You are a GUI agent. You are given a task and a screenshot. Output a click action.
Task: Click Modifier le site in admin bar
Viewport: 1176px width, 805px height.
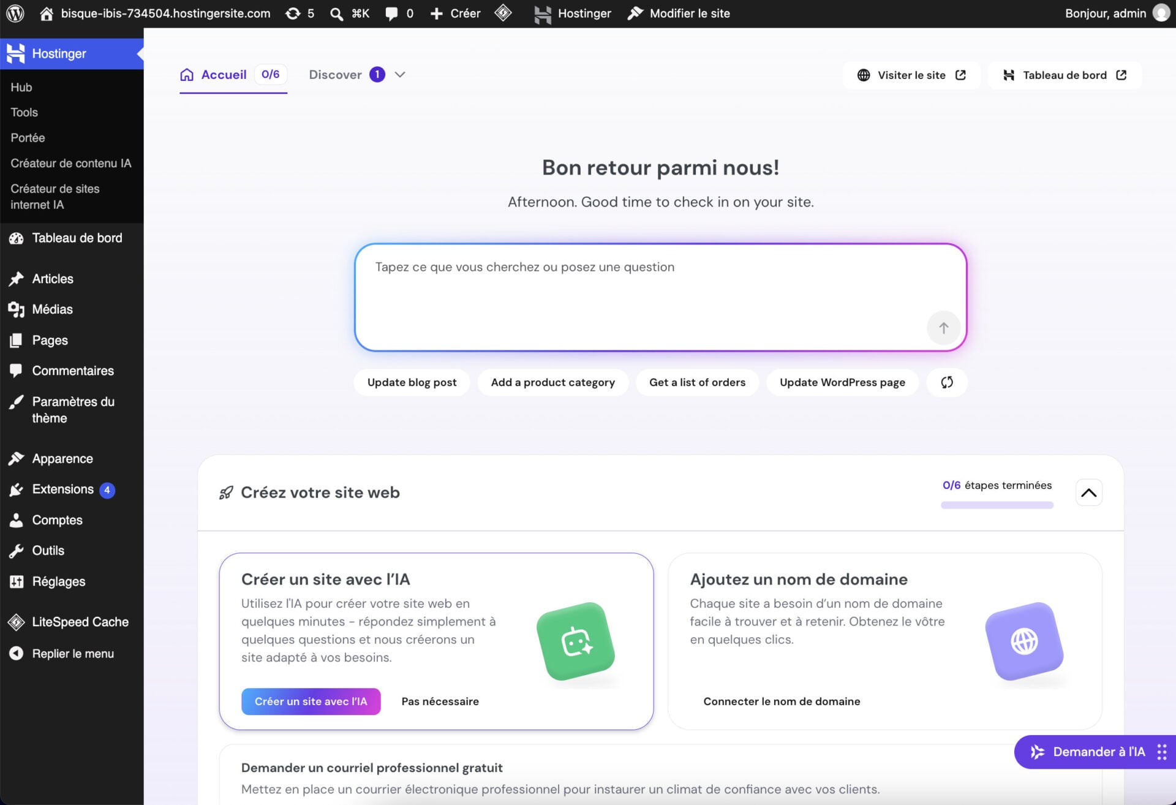[679, 13]
